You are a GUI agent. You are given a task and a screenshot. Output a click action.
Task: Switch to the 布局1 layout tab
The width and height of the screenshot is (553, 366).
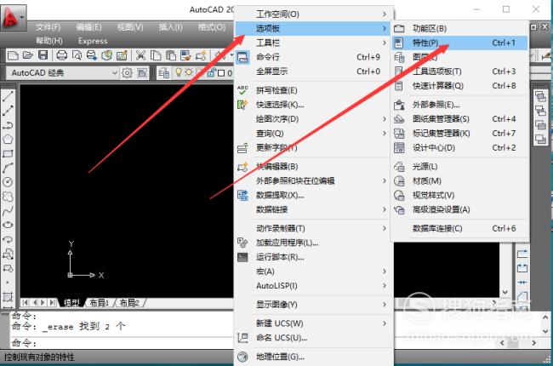coord(99,303)
